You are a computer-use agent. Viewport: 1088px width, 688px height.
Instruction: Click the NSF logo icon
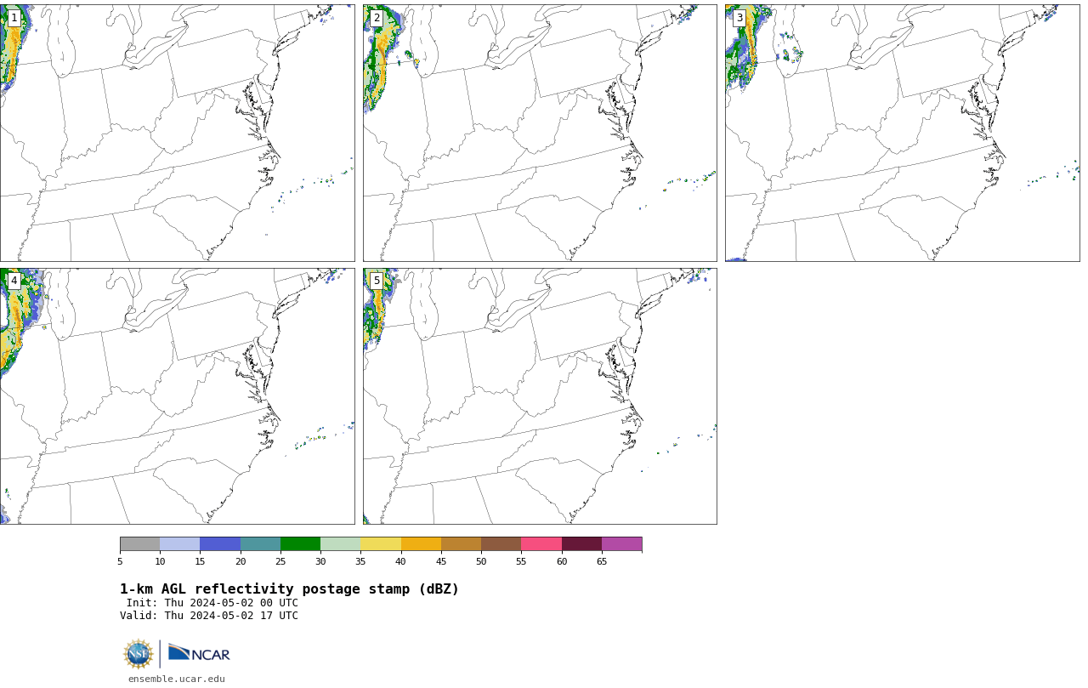point(139,654)
